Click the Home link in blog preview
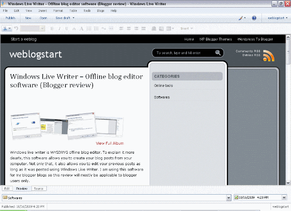Screen dimensions: 291x211 [189, 39]
